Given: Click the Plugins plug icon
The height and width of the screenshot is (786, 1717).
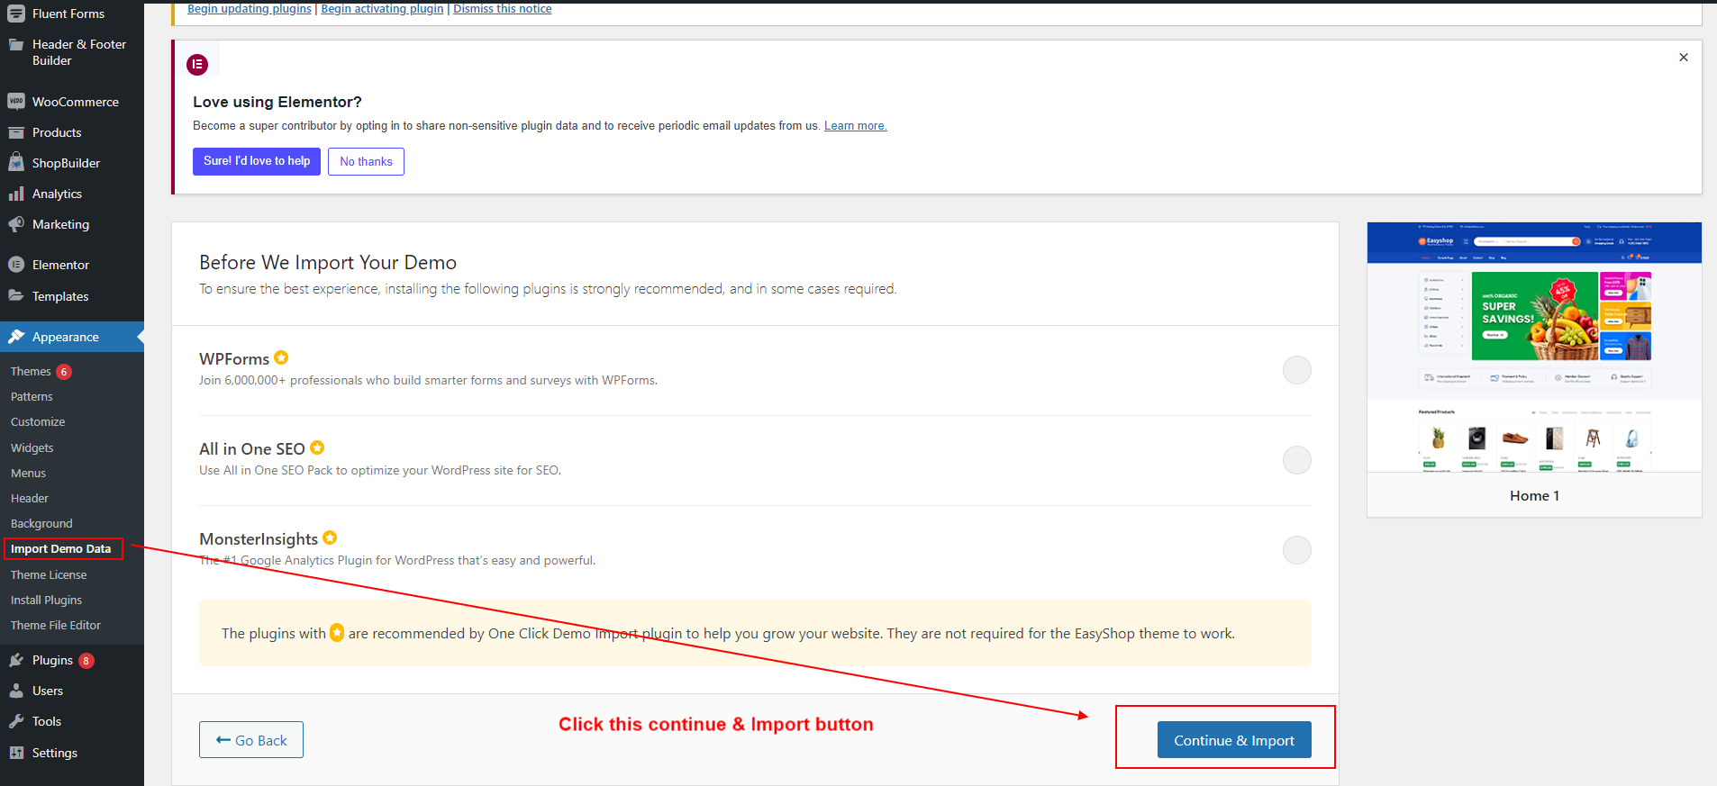Looking at the screenshot, I should [x=16, y=660].
